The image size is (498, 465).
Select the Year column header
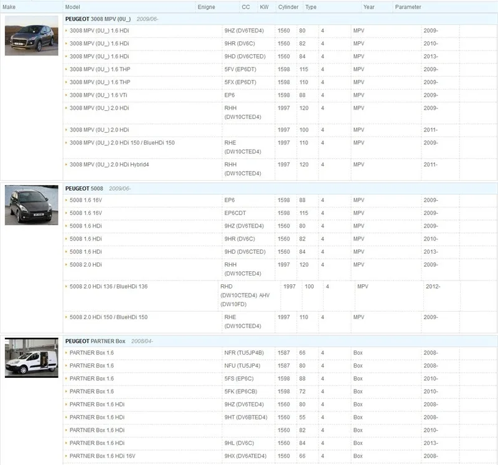369,7
